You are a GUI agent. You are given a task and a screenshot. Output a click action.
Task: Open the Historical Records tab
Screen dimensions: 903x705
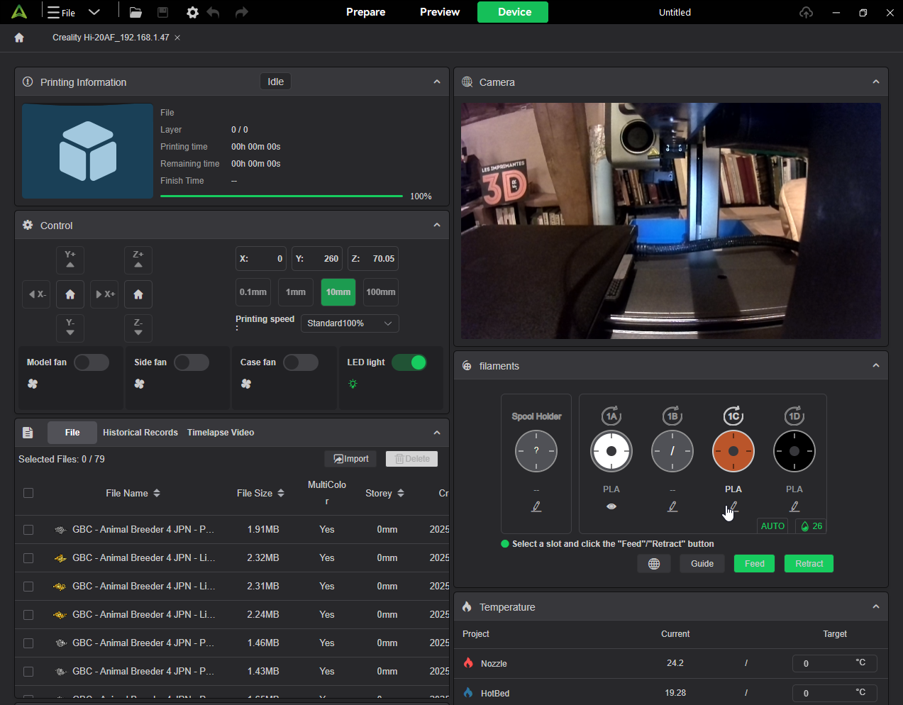pyautogui.click(x=140, y=433)
